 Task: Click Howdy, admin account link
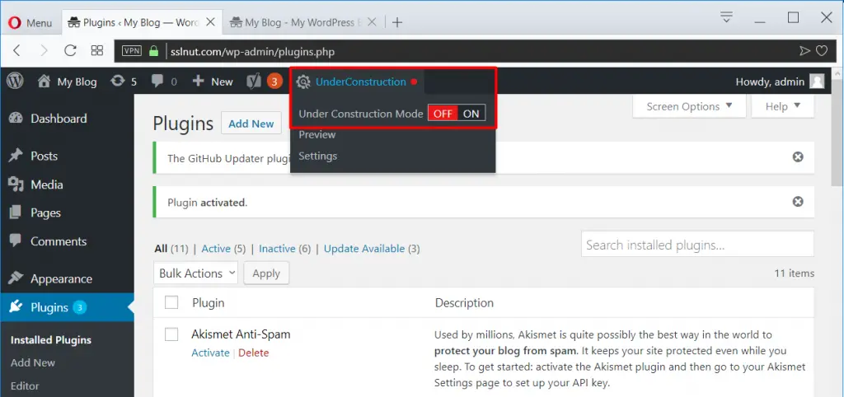(770, 82)
